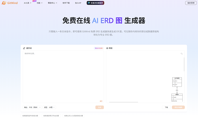Click the preview panel horizontal scrollbar
The height and width of the screenshot is (120, 198).
click(x=123, y=102)
